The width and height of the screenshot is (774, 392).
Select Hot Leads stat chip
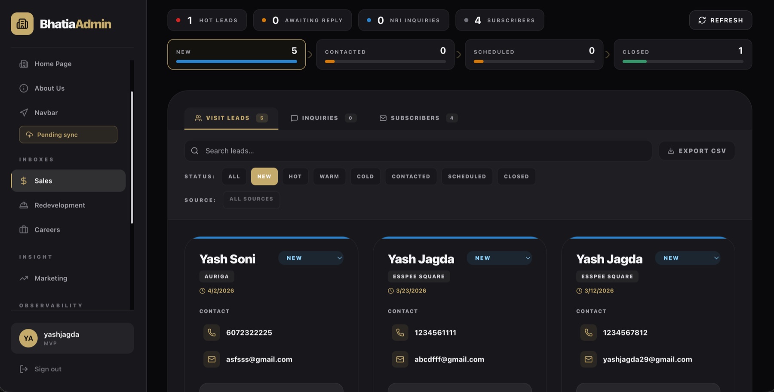[207, 20]
